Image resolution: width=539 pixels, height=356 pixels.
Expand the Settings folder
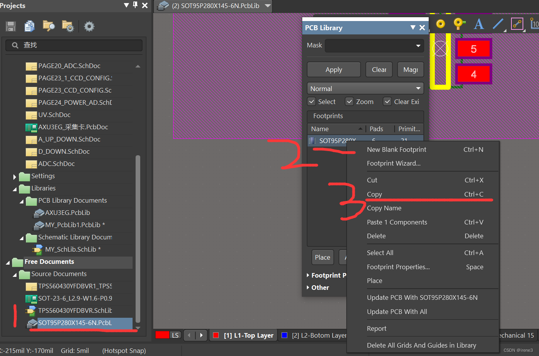click(x=15, y=177)
